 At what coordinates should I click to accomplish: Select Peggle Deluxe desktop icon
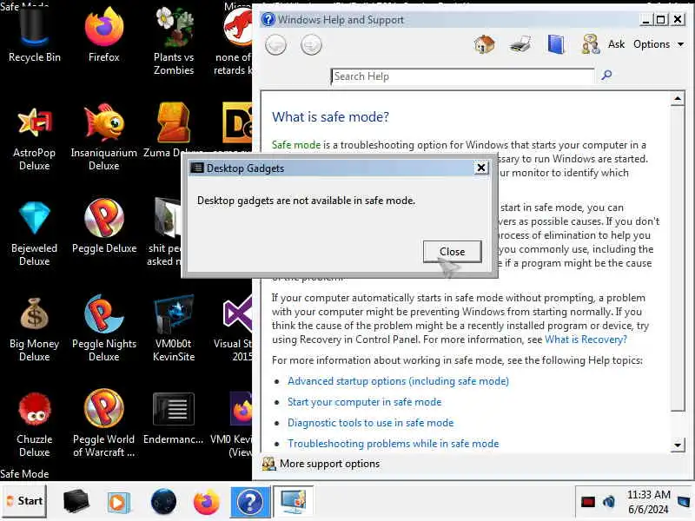103,227
